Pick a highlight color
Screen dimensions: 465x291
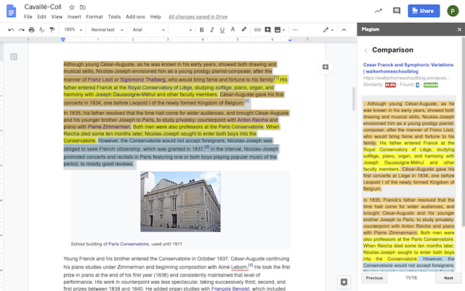tap(244, 30)
